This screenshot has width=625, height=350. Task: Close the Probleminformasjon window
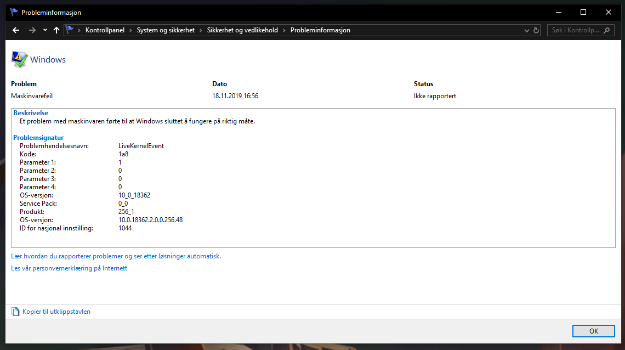pyautogui.click(x=608, y=13)
